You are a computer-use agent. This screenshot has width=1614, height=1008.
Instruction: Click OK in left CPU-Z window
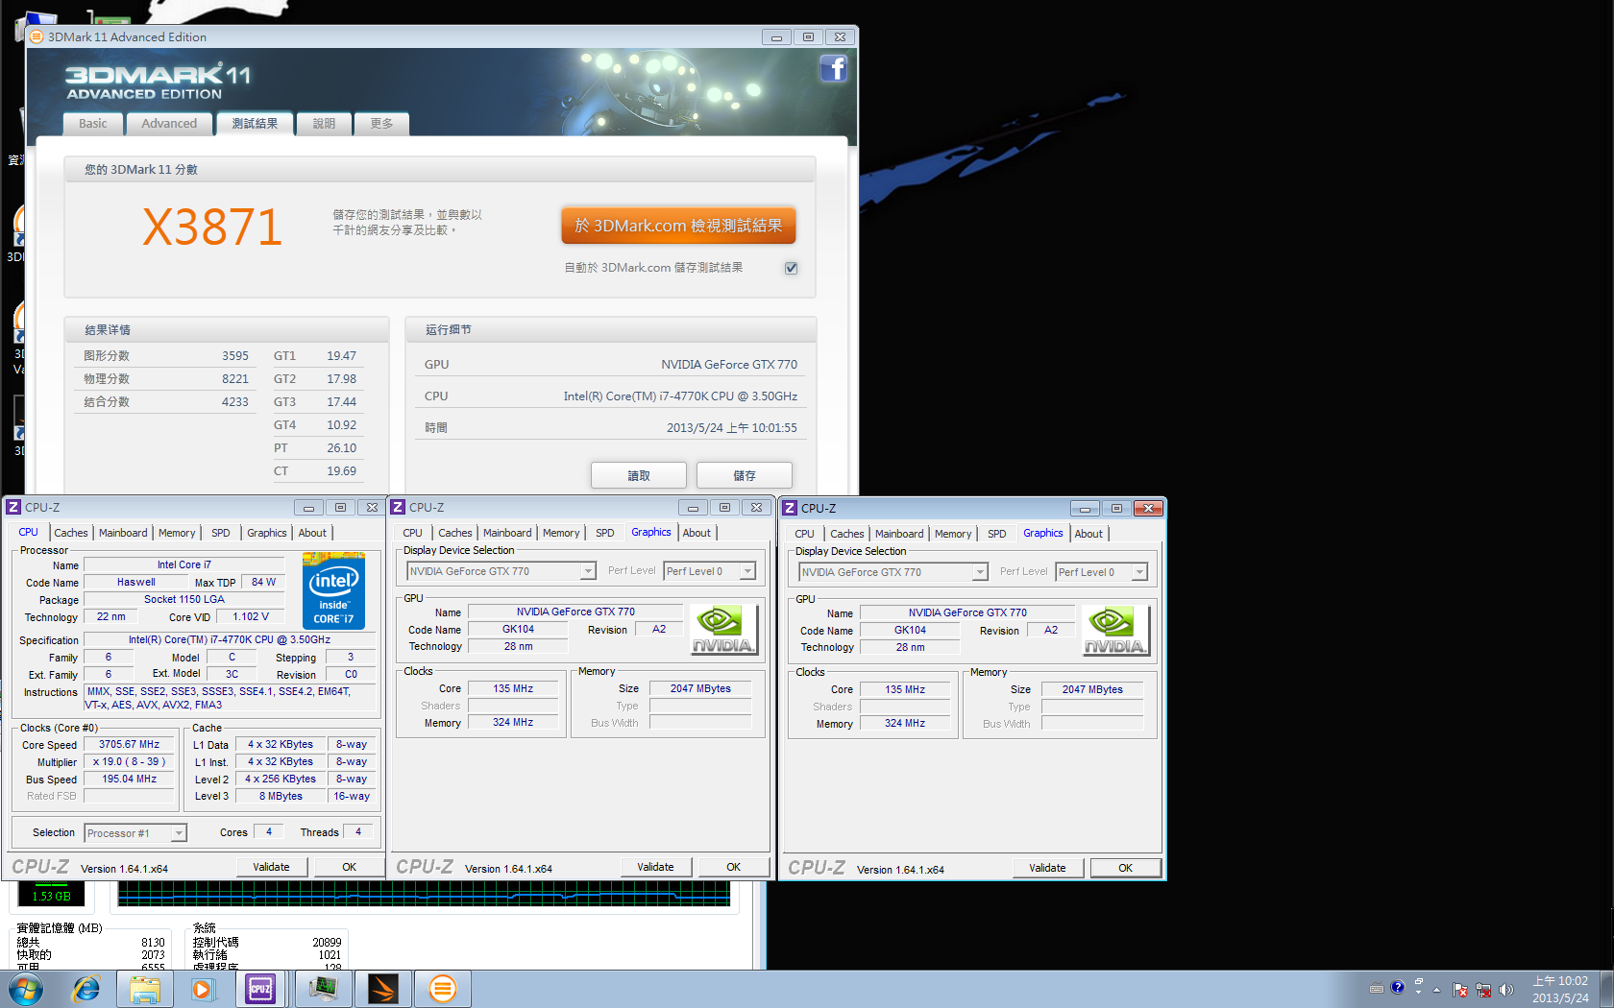[350, 867]
